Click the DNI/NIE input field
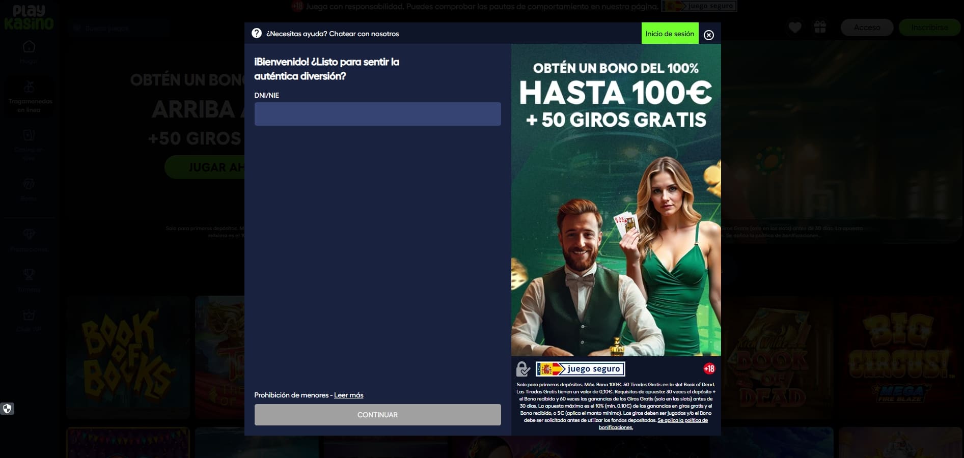964x458 pixels. (x=377, y=113)
